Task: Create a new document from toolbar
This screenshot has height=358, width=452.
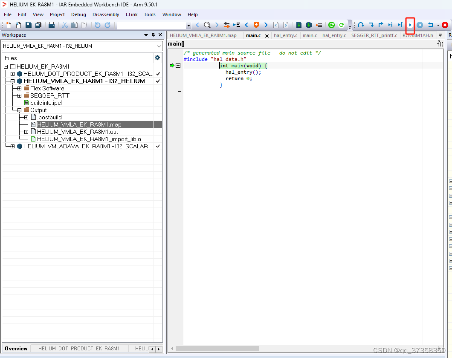Action: pyautogui.click(x=9, y=25)
